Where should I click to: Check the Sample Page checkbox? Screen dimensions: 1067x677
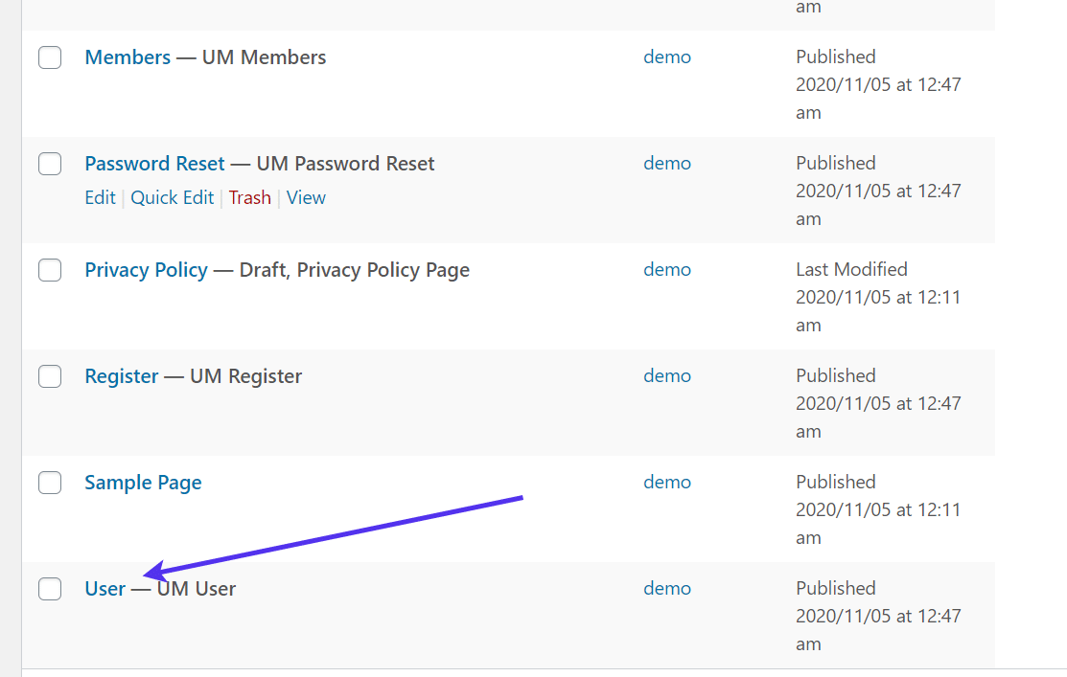50,483
